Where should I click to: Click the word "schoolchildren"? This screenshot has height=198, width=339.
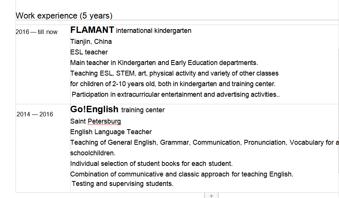point(93,153)
